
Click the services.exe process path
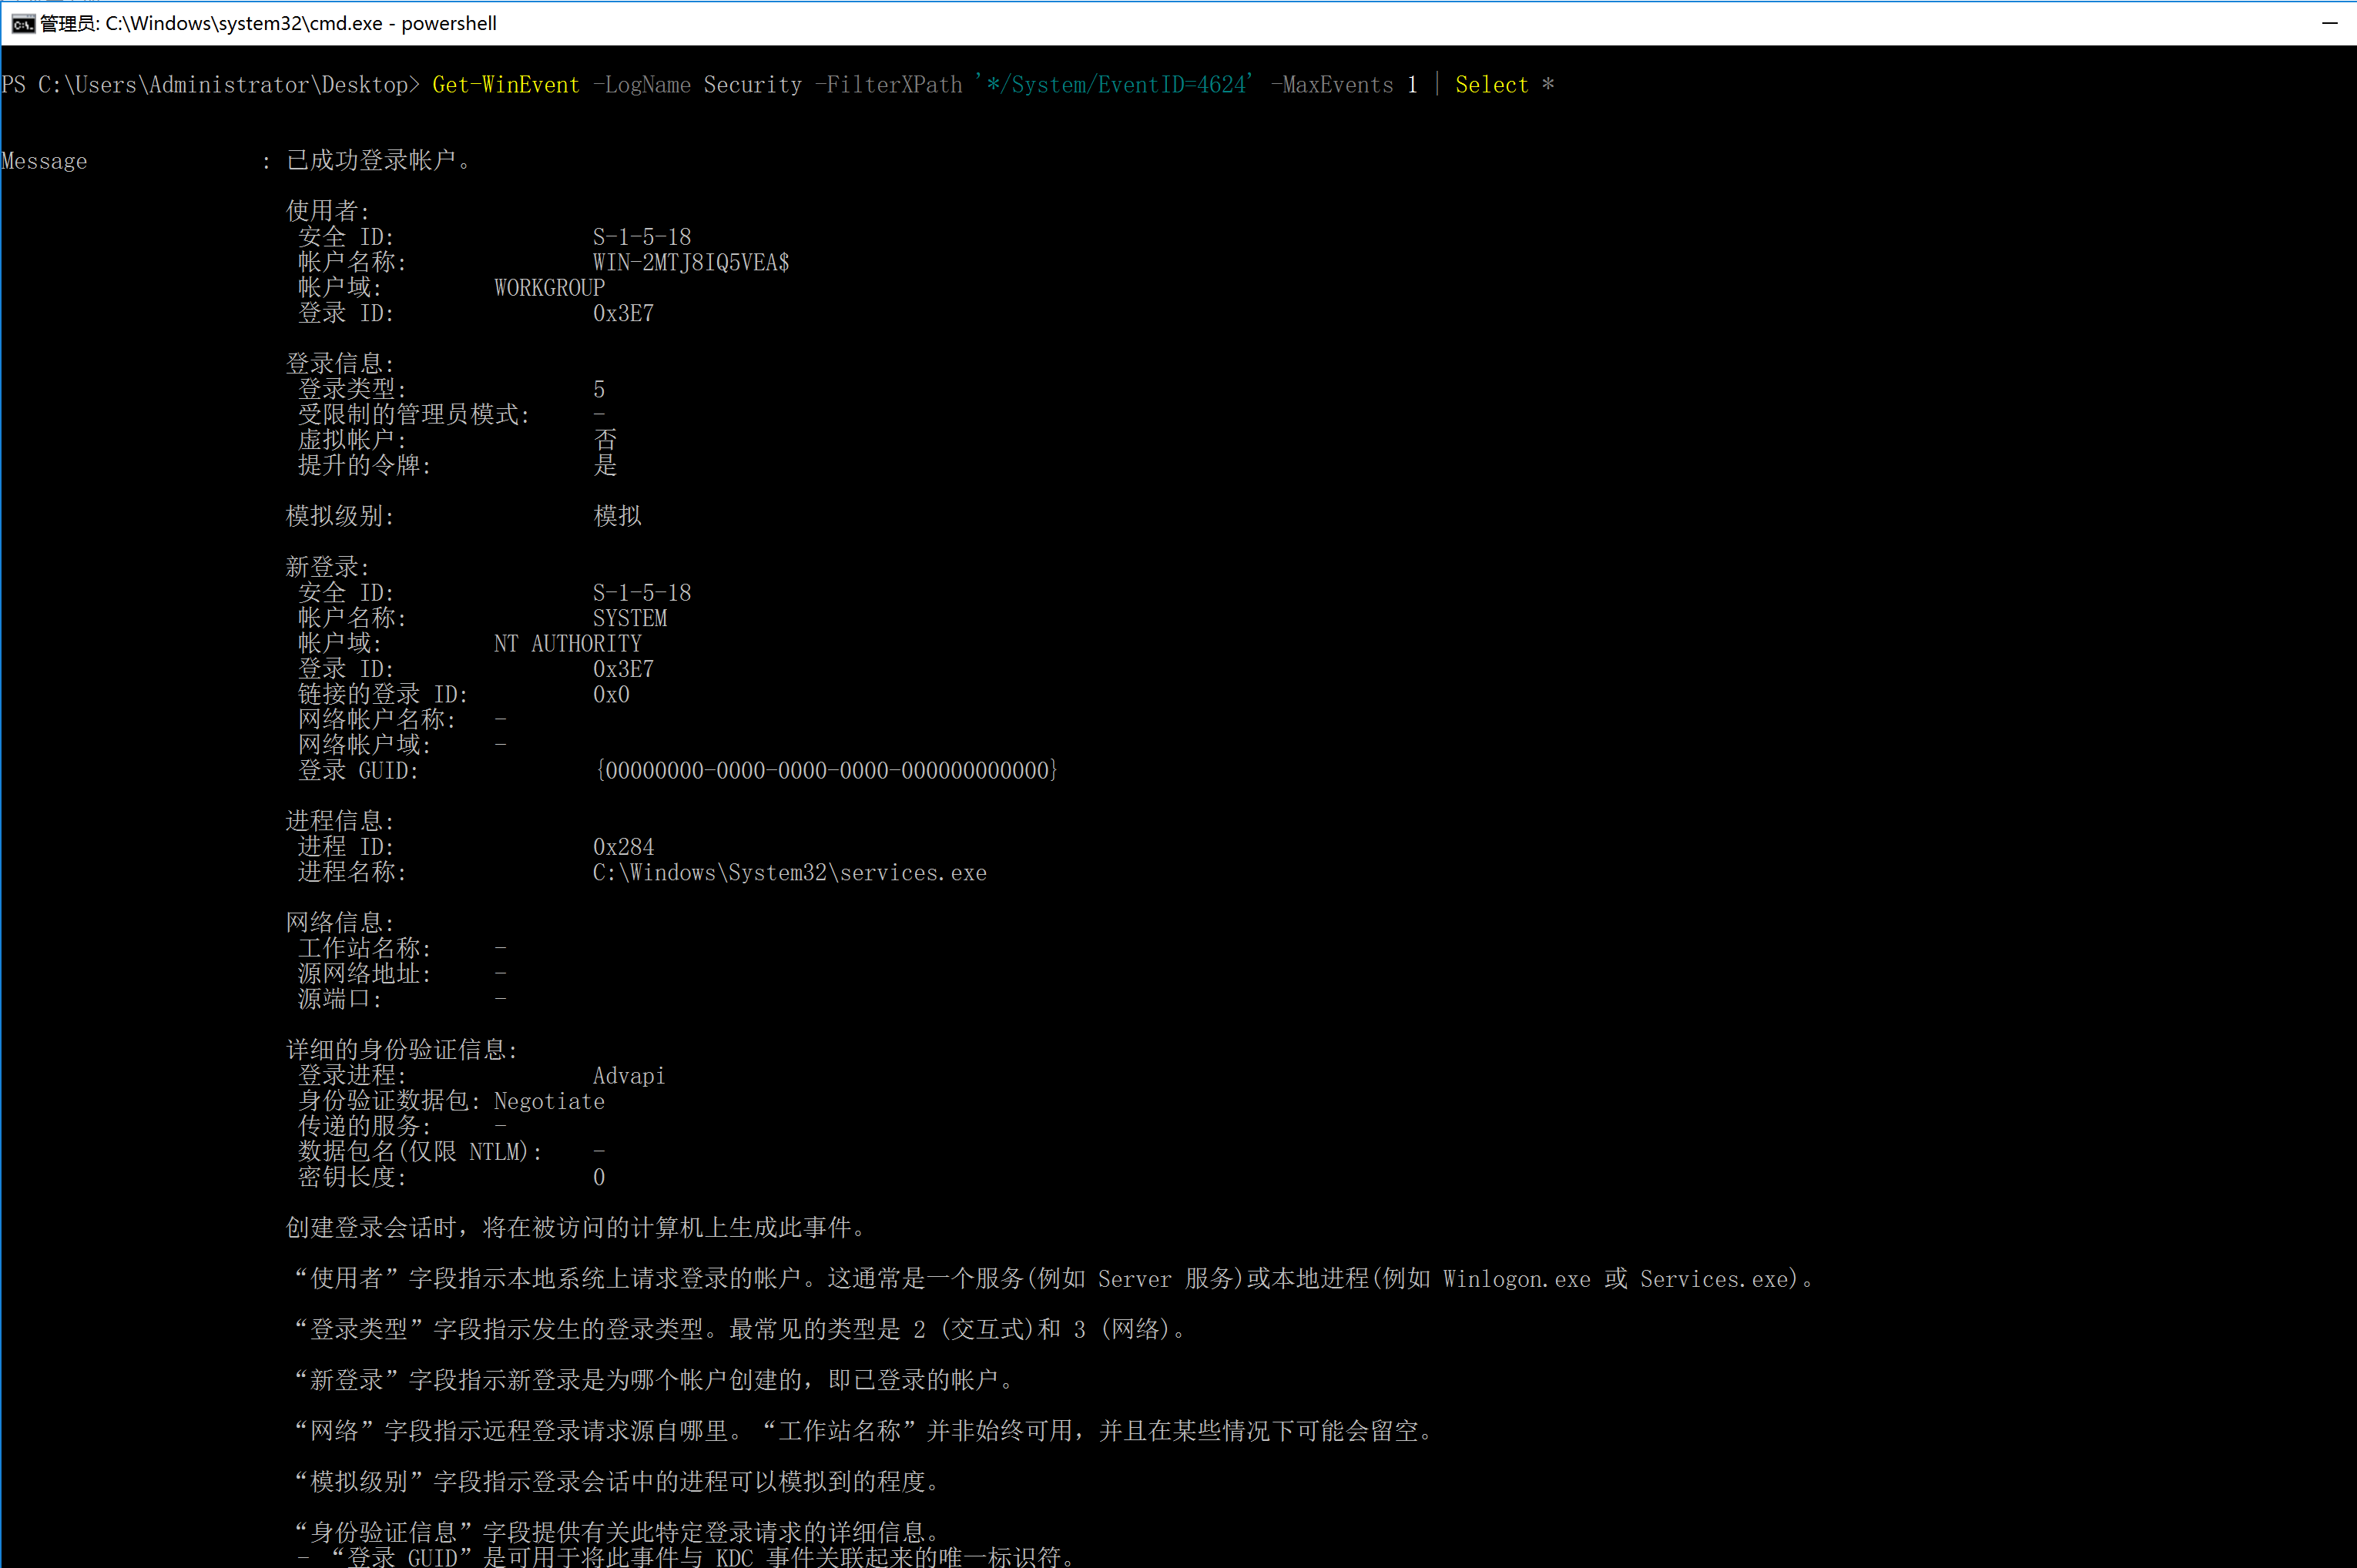point(789,873)
